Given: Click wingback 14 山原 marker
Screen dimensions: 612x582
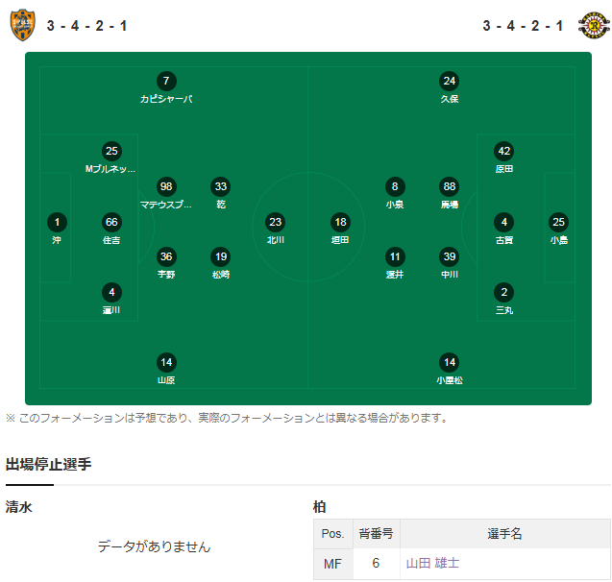Looking at the screenshot, I should click(166, 363).
